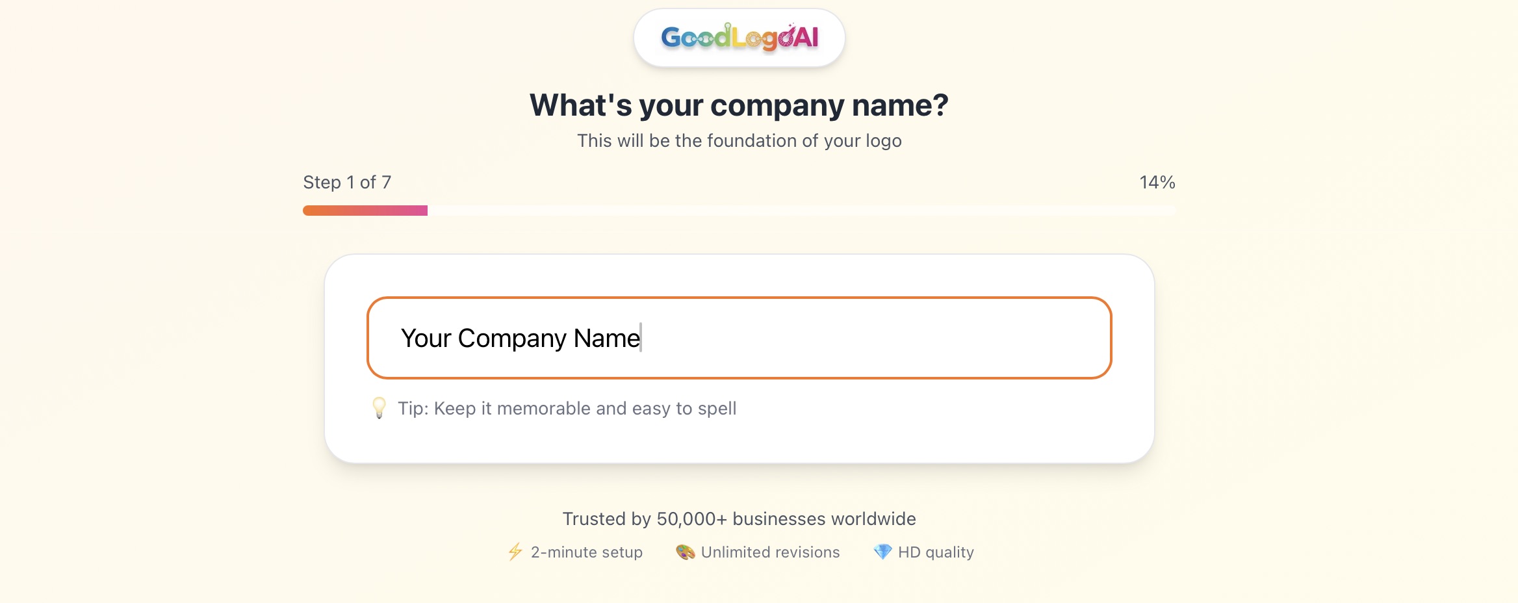
Task: Select the decorated letter G in the logo
Action: coord(671,36)
